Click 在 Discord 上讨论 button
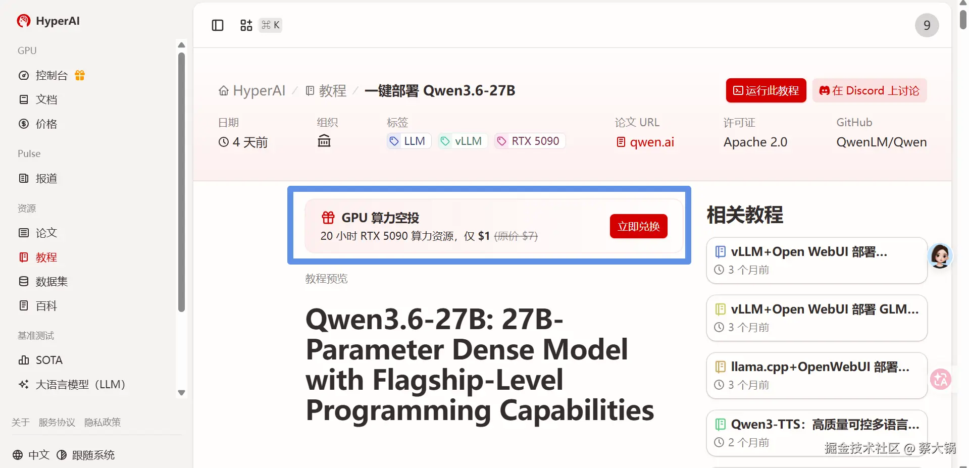This screenshot has height=468, width=969. [x=870, y=91]
